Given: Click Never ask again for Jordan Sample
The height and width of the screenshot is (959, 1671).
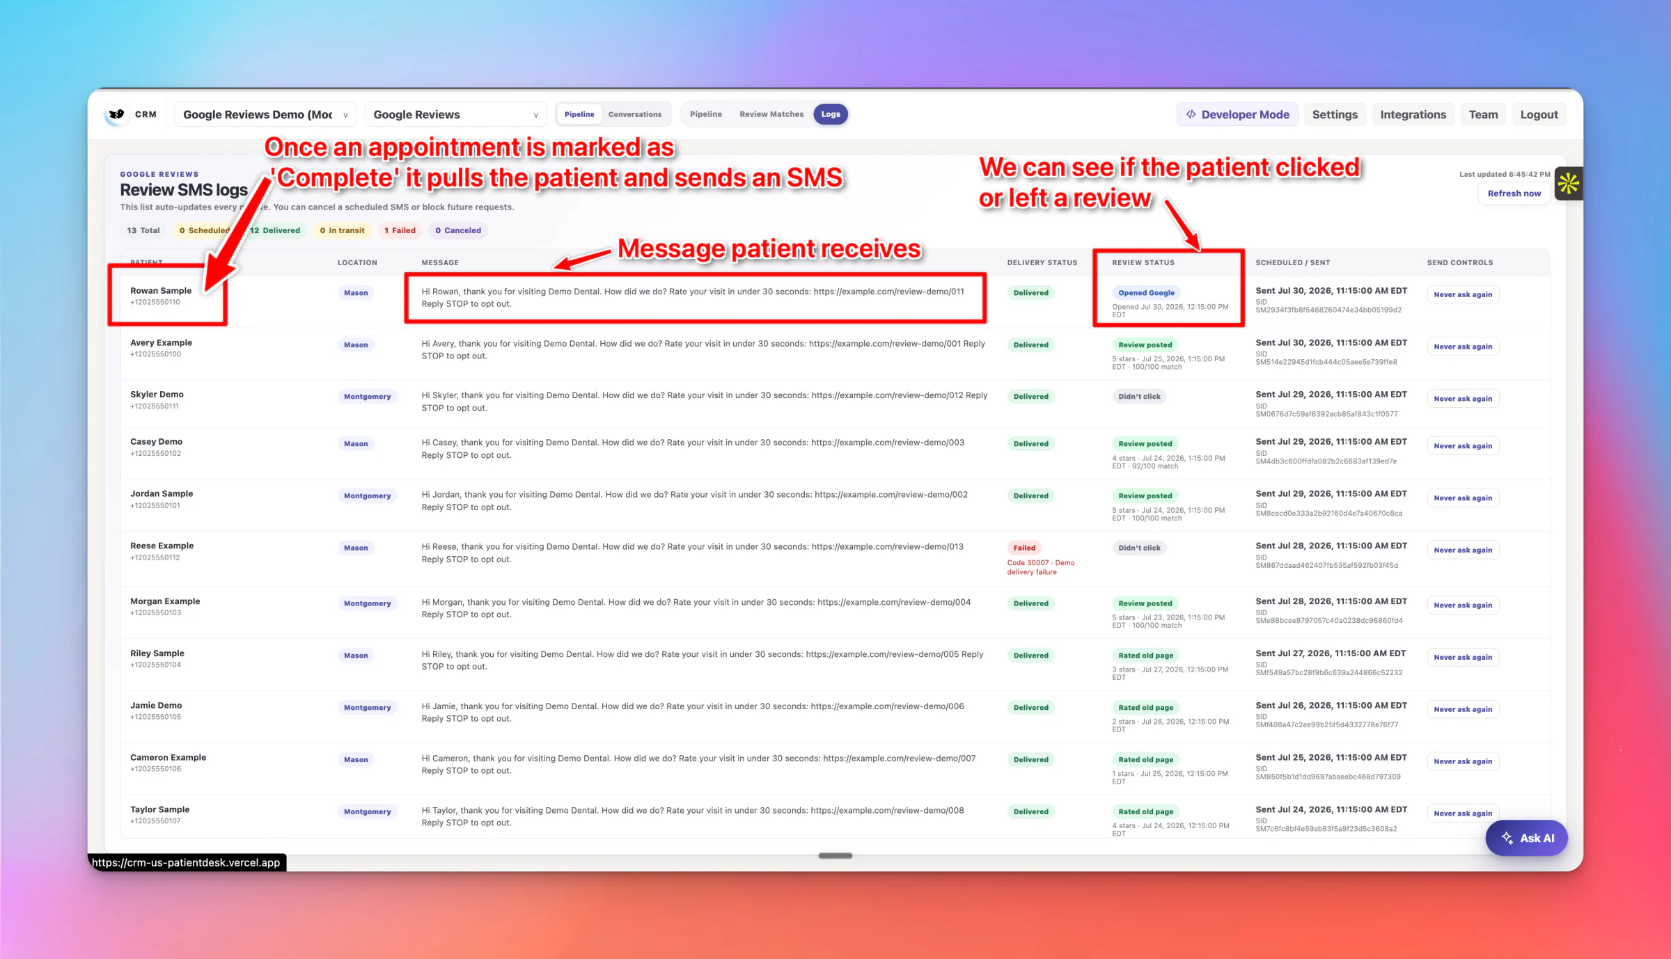Looking at the screenshot, I should 1463,498.
